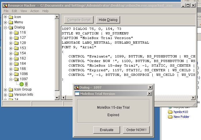This screenshot has height=140, width=201.
Task: Select the 166 tree item label
Action: [x=23, y=69]
